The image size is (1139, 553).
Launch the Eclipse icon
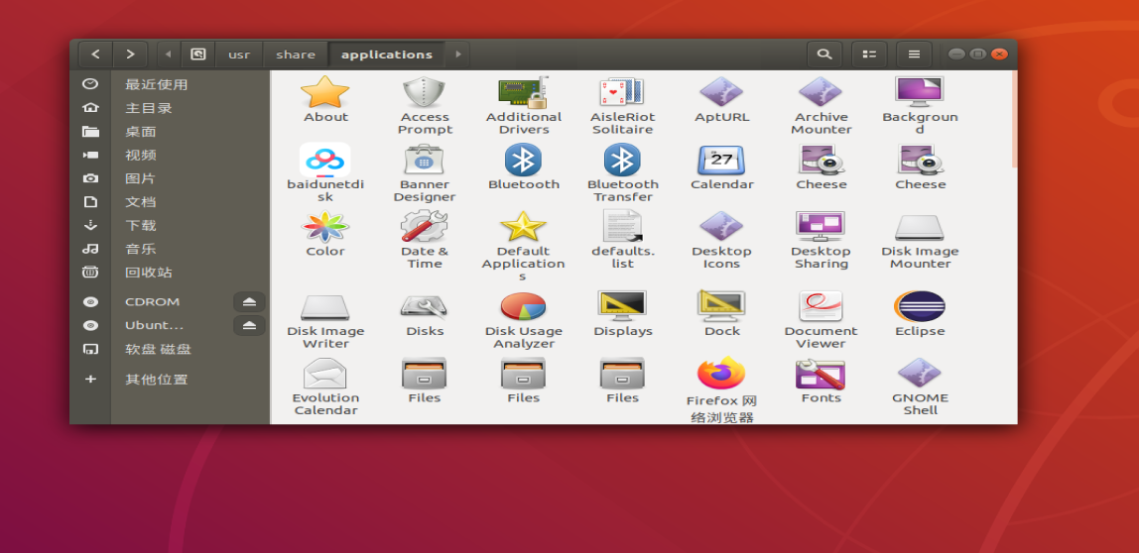[x=920, y=306]
